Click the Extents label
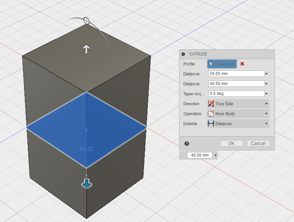 190,124
